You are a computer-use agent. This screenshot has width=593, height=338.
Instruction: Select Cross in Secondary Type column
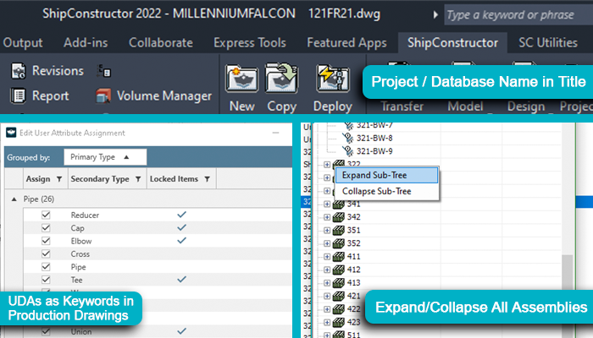tap(80, 253)
